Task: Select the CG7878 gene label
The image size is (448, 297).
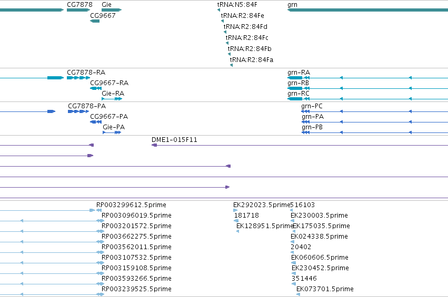Action: 79,5
